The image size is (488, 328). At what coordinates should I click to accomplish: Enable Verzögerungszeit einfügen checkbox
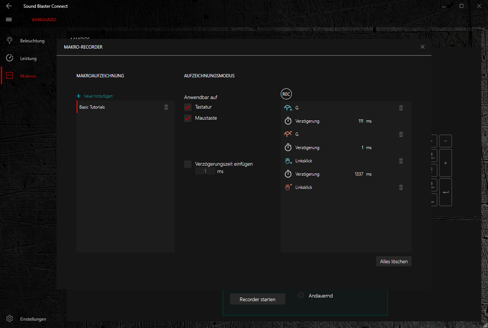[188, 164]
